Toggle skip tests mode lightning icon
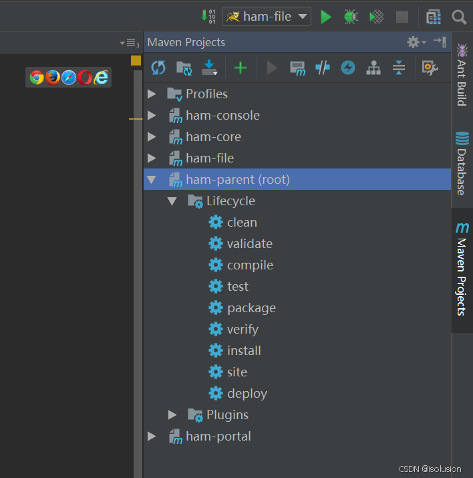Viewport: 473px width, 478px height. coord(348,68)
